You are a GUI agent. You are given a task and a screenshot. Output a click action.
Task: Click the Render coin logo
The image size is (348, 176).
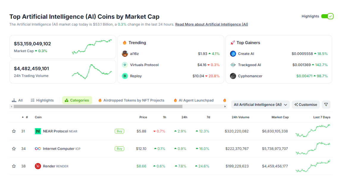click(38, 166)
